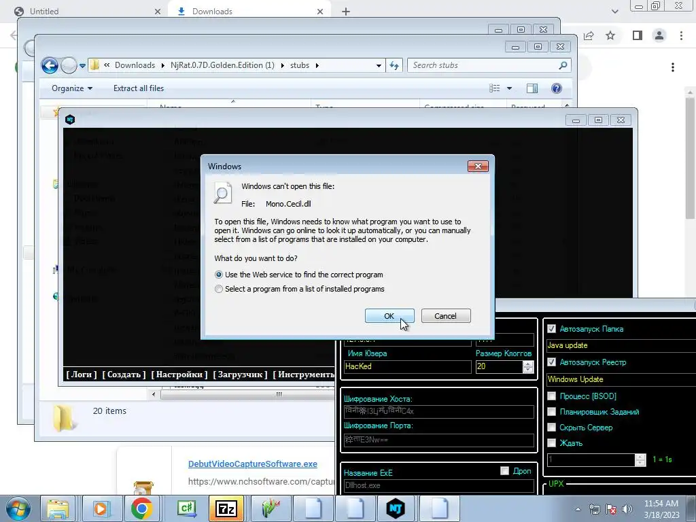This screenshot has width=696, height=522.
Task: Click the Шифрование Порта field
Action: click(x=438, y=440)
